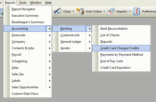Choose the Company menu item

(x=27, y=42)
